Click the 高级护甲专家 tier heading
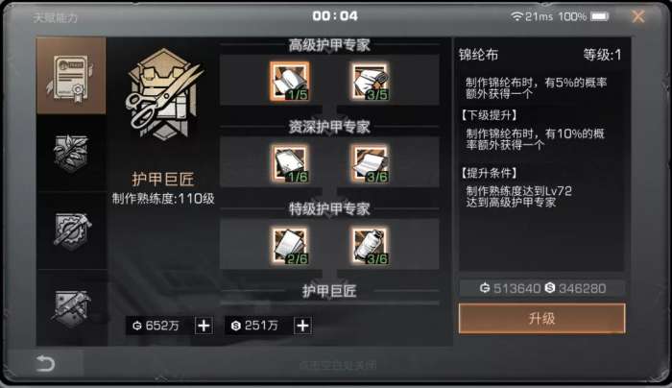This screenshot has height=388, width=672. pyautogui.click(x=329, y=44)
